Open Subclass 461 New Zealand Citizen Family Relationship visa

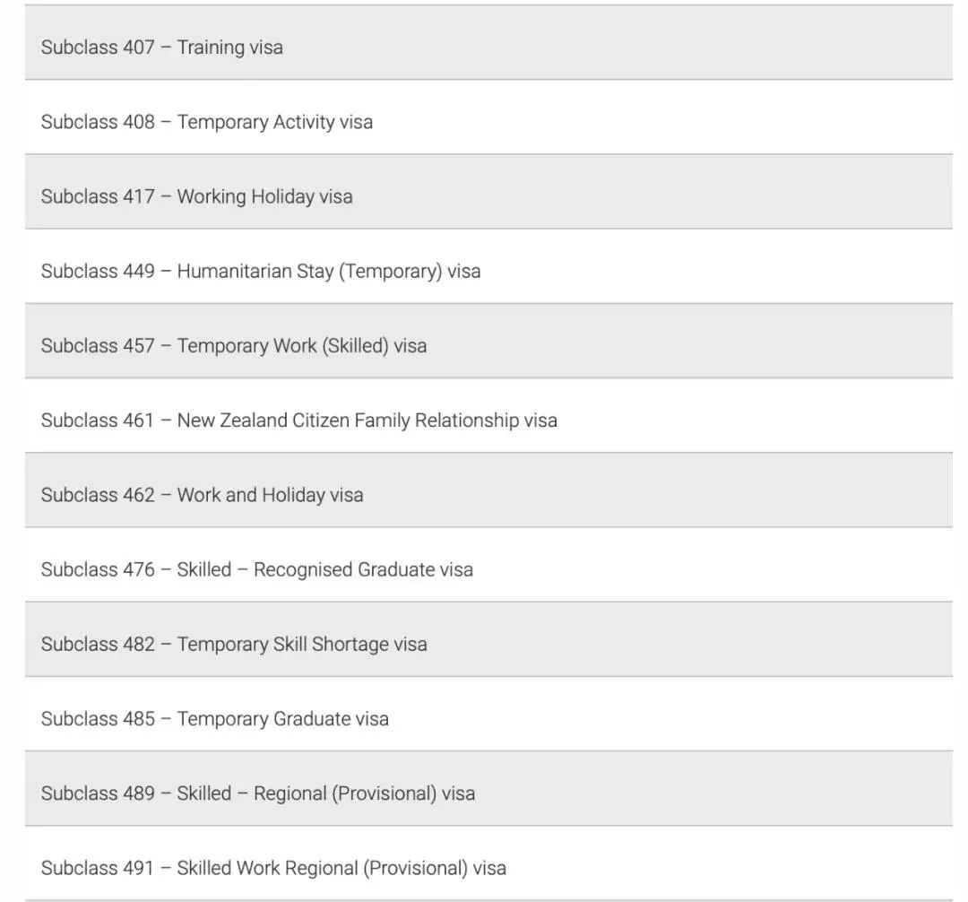(x=488, y=416)
